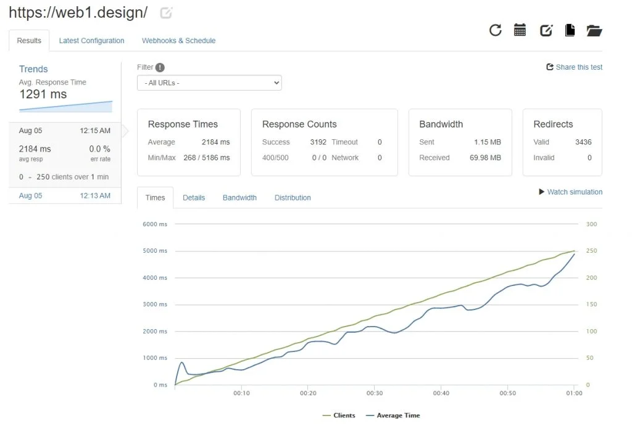Select the Aug 05 12:13 AM test run
This screenshot has height=429, width=632.
coord(65,195)
